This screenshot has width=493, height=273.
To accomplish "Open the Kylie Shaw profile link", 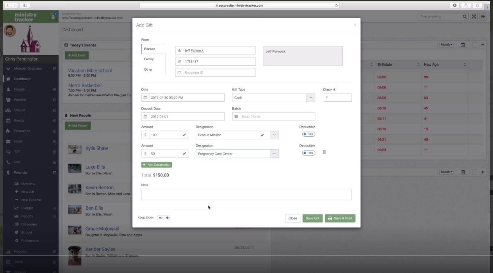I will coord(97,148).
